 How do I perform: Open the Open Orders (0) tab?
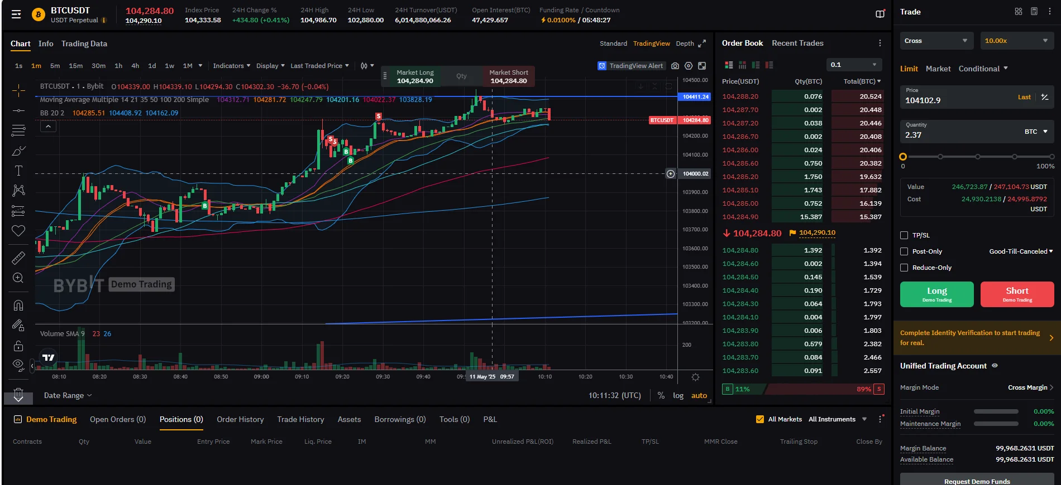click(118, 419)
